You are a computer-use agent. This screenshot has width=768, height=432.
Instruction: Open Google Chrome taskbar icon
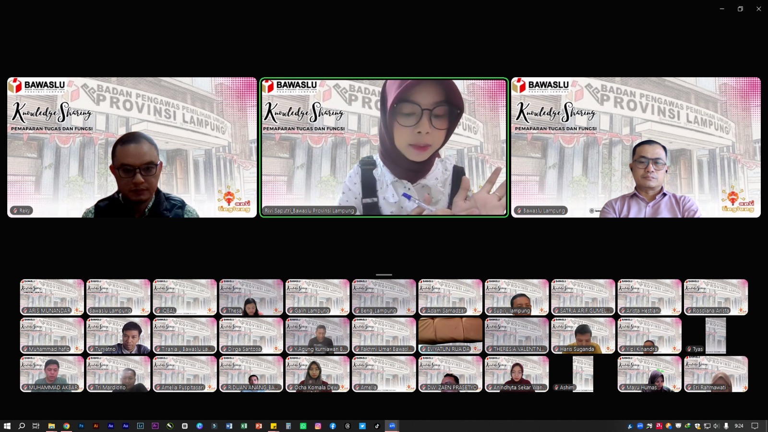(x=66, y=426)
